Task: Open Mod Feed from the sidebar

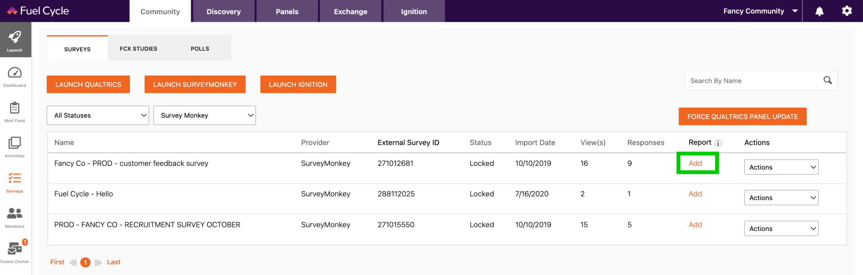Action: 15,112
